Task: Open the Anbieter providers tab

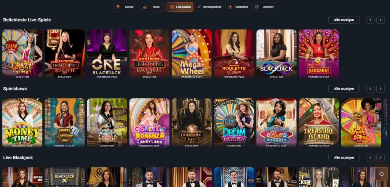Action: 265,7
